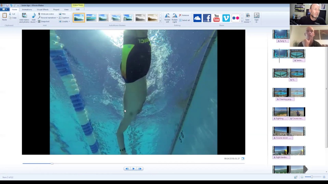Adjust the zoom time scale slider

point(312,177)
